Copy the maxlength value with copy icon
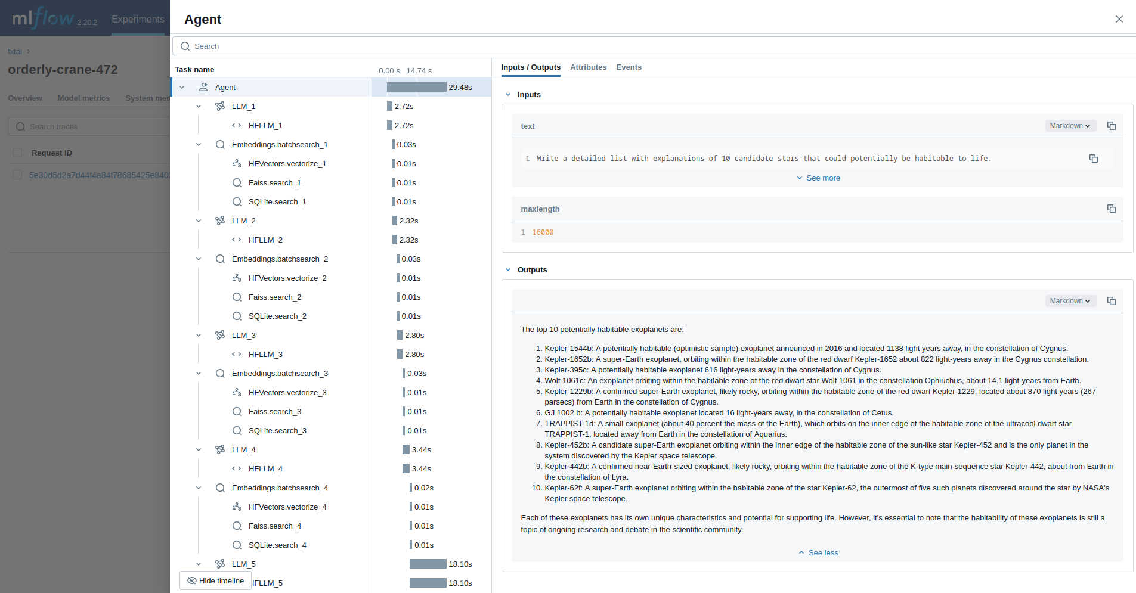 [1111, 209]
